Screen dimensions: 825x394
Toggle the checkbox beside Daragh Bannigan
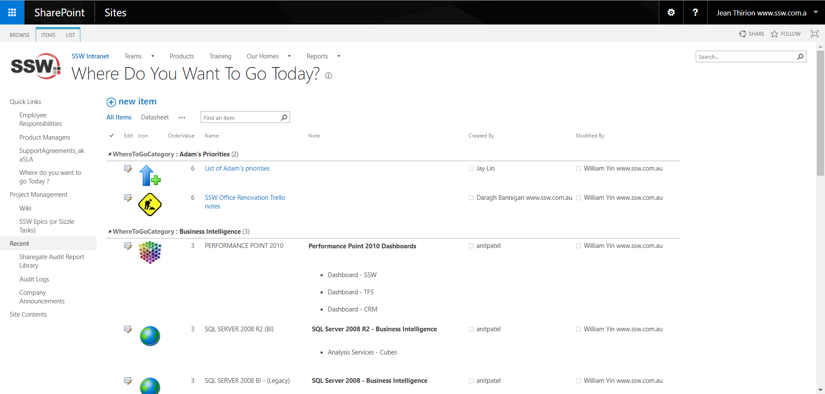[x=471, y=198]
